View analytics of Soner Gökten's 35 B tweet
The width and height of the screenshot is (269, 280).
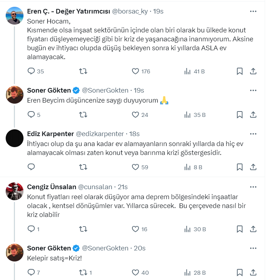tap(187, 115)
